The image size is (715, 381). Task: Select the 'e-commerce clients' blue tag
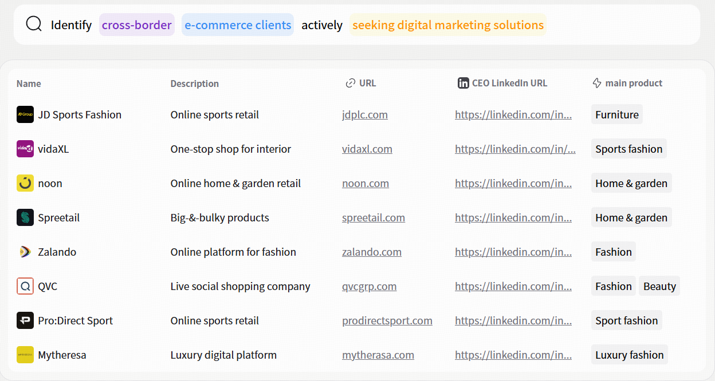pos(238,25)
